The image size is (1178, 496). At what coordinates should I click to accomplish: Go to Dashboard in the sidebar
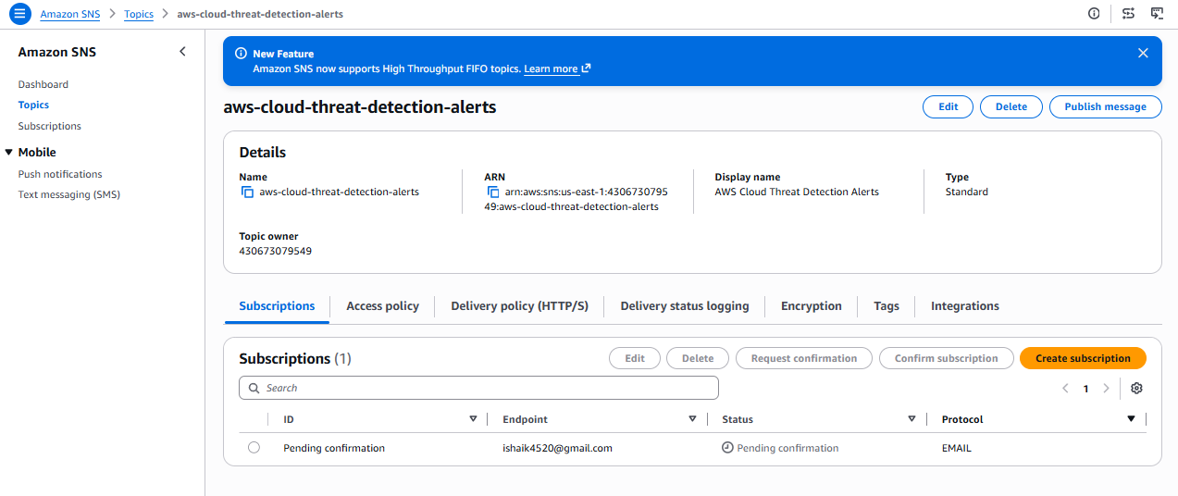pyautogui.click(x=43, y=84)
